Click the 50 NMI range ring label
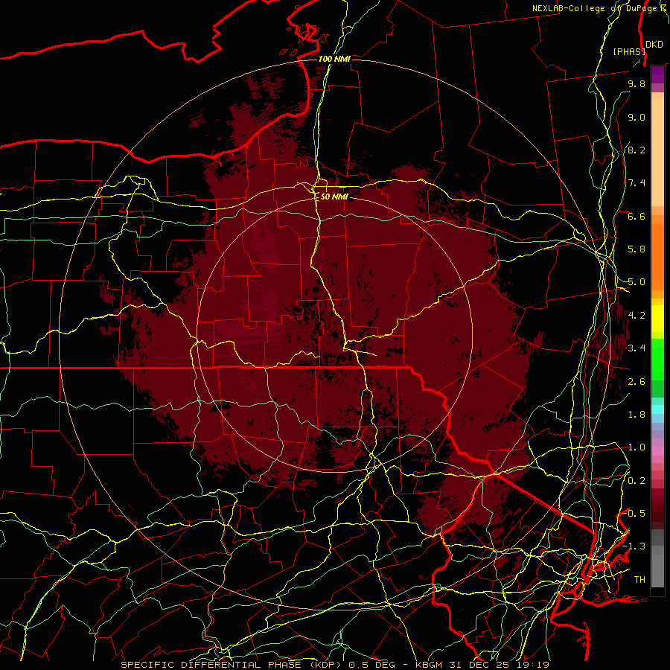Image resolution: width=670 pixels, height=670 pixels. [x=334, y=197]
